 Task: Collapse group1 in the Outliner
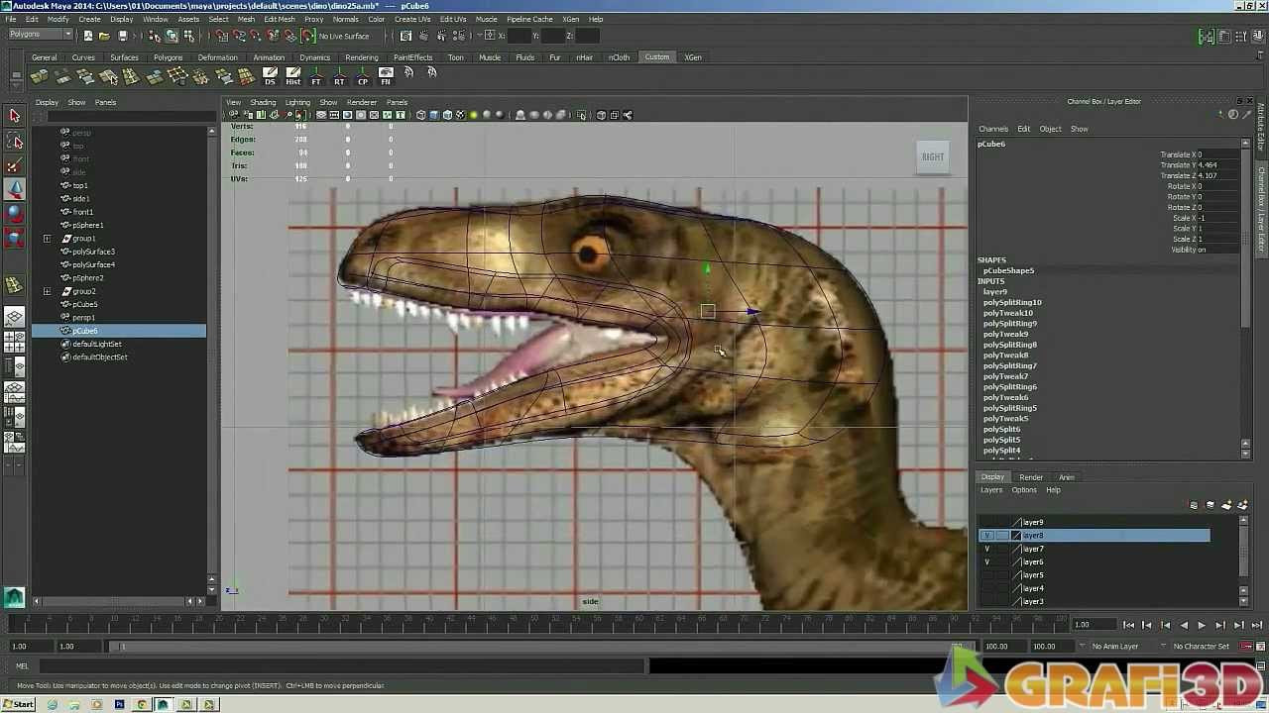click(47, 238)
